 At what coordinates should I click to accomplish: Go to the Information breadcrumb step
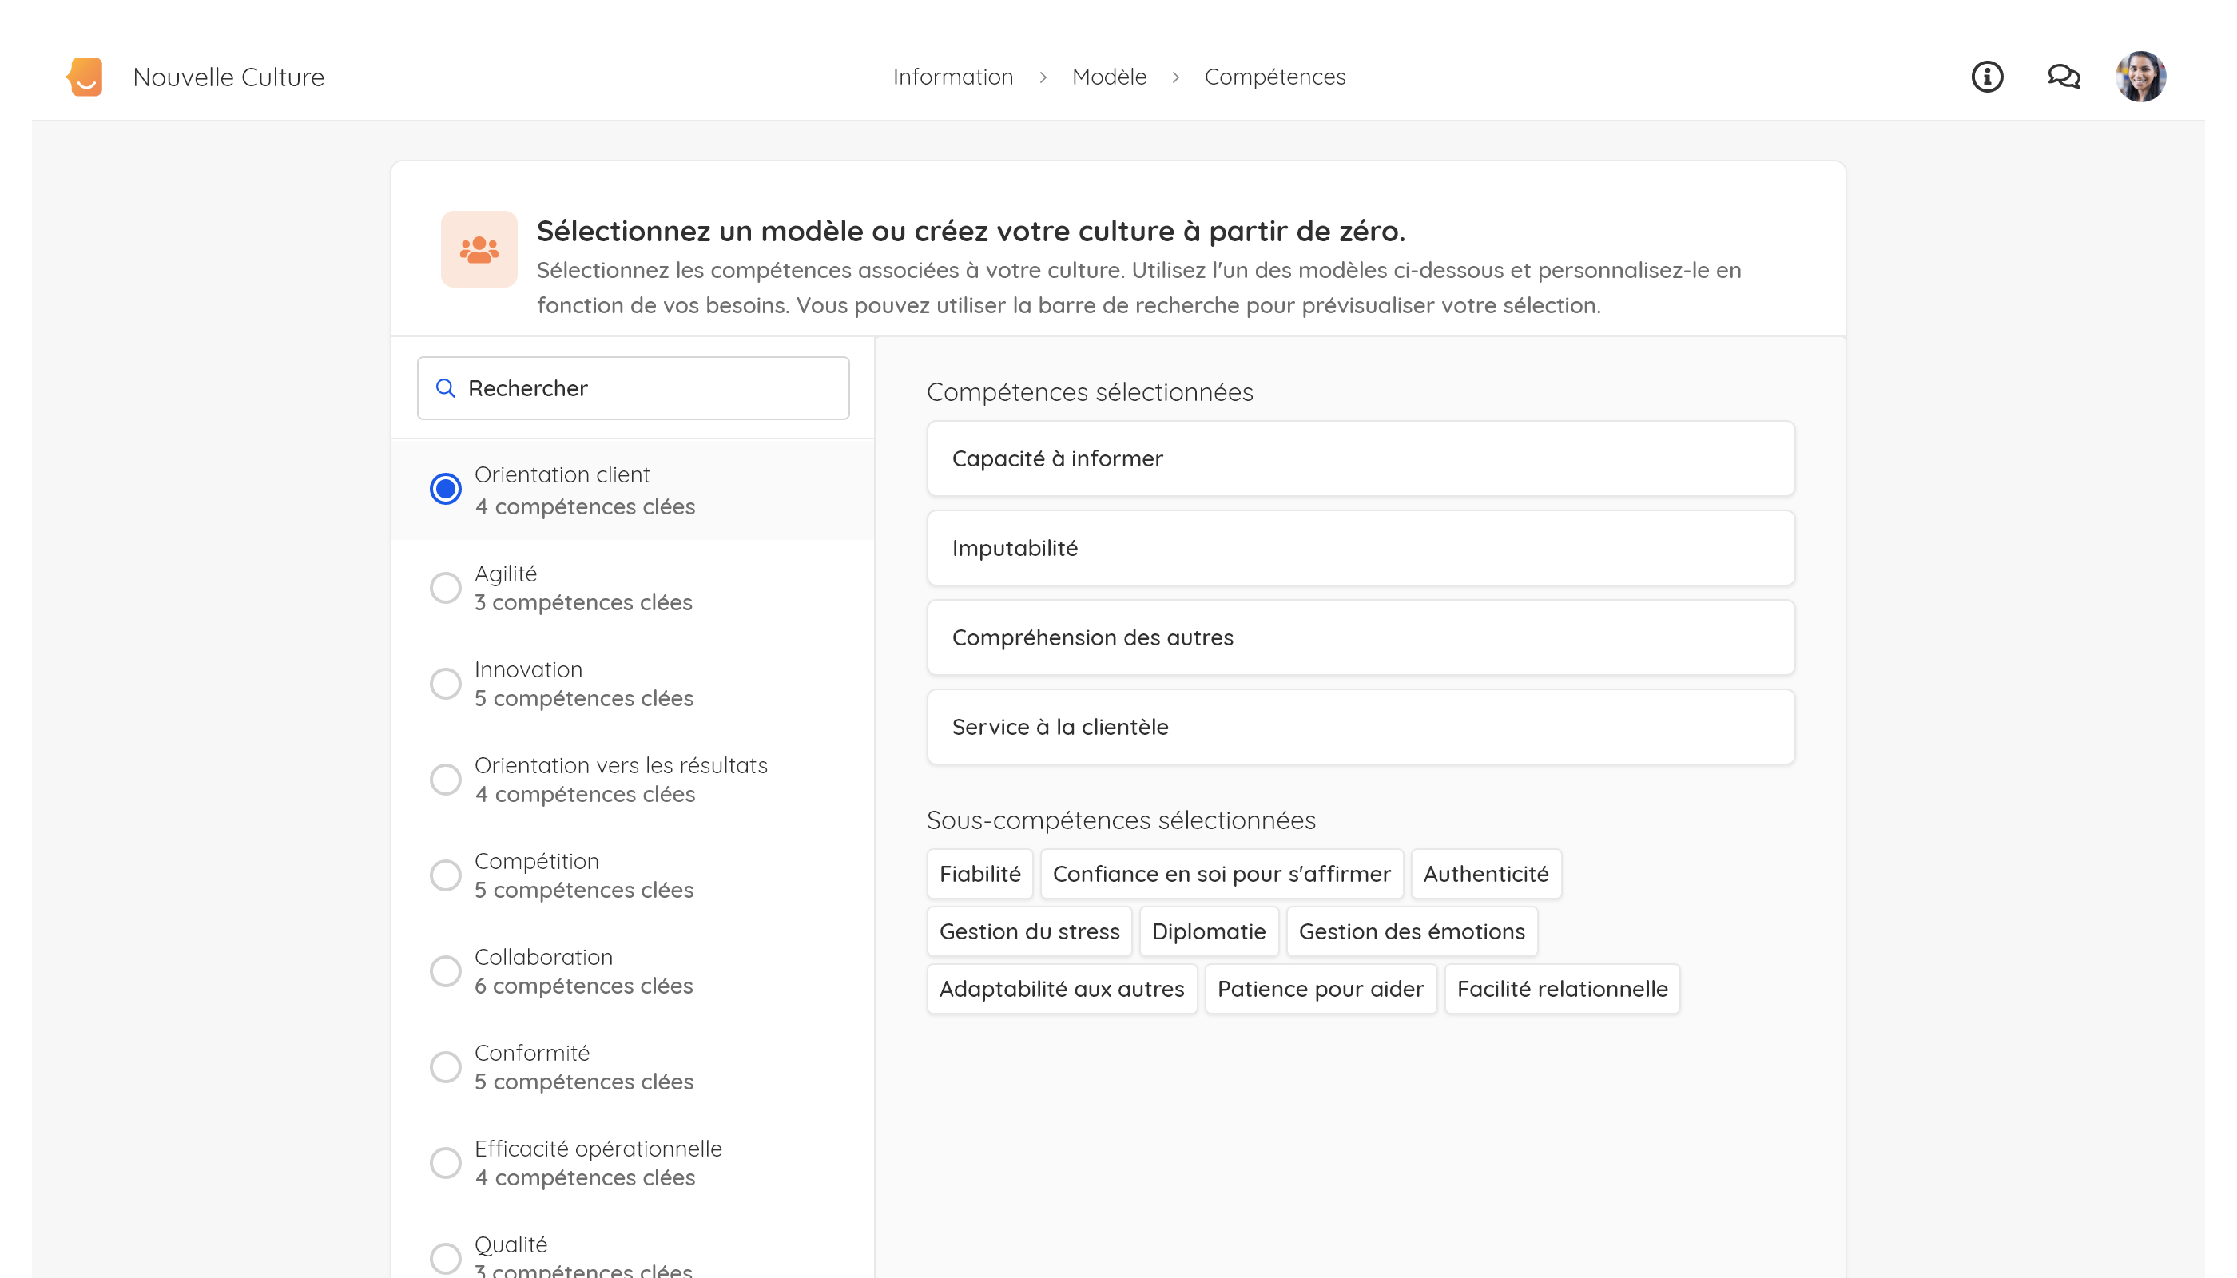(x=952, y=77)
